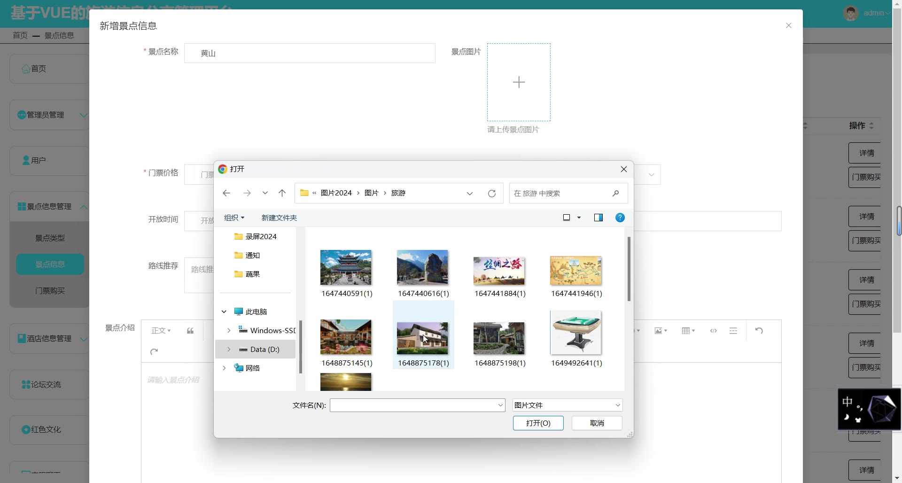Collapse the 此电脑 tree node
The height and width of the screenshot is (483, 902).
pyautogui.click(x=224, y=312)
